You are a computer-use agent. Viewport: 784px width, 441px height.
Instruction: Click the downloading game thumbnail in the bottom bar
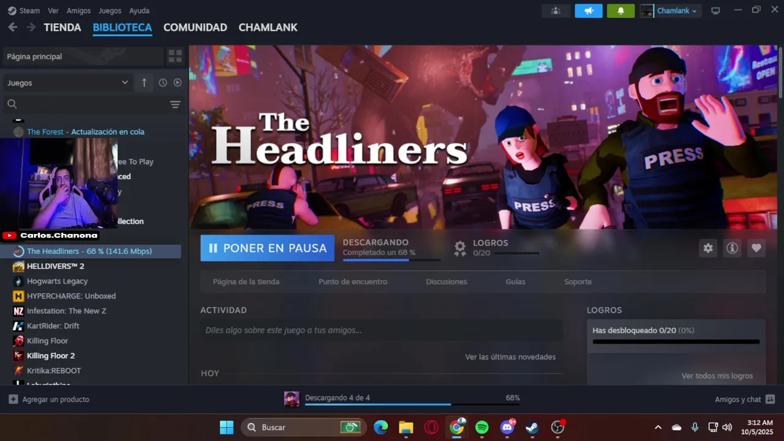click(x=292, y=399)
